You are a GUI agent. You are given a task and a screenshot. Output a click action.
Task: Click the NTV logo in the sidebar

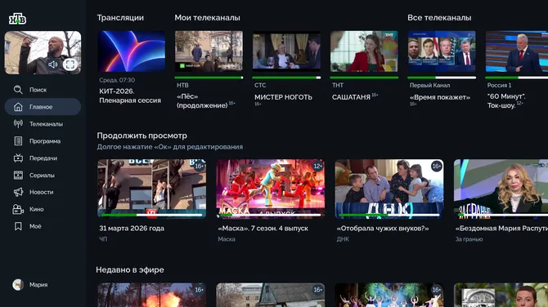(17, 19)
